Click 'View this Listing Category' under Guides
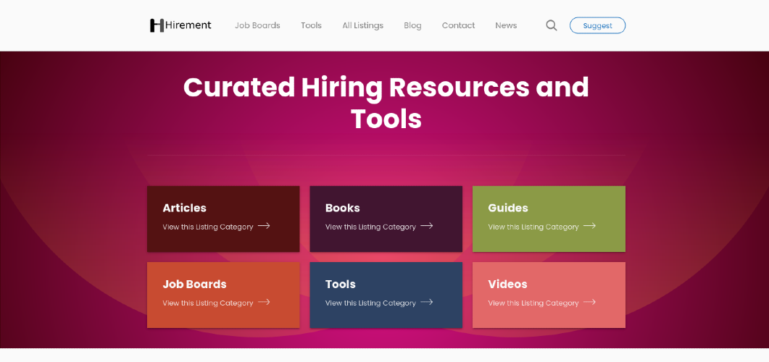This screenshot has height=362, width=769. tap(533, 227)
